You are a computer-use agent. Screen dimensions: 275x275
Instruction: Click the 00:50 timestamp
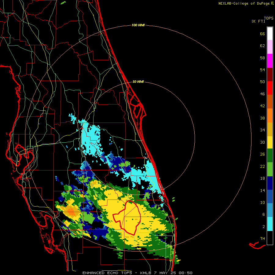tap(185, 273)
